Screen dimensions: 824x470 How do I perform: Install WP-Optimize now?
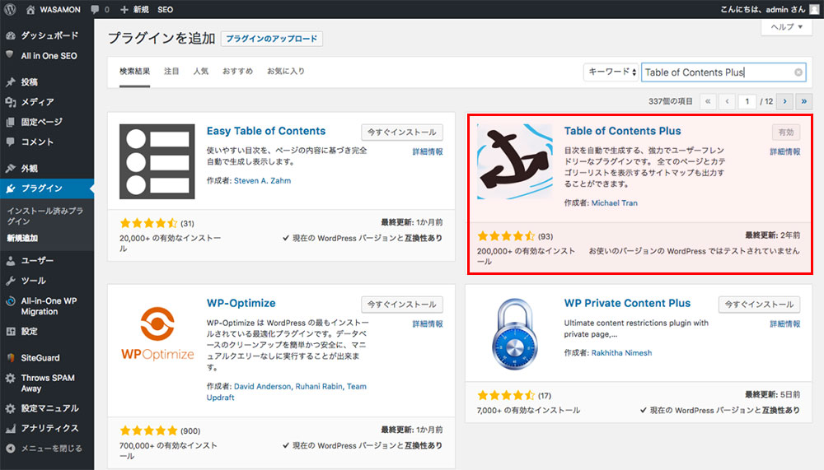(x=402, y=305)
